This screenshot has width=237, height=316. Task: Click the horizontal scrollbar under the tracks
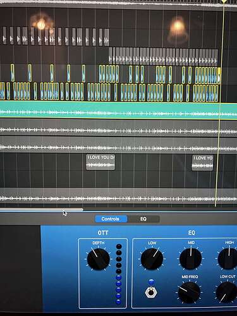pyautogui.click(x=42, y=210)
